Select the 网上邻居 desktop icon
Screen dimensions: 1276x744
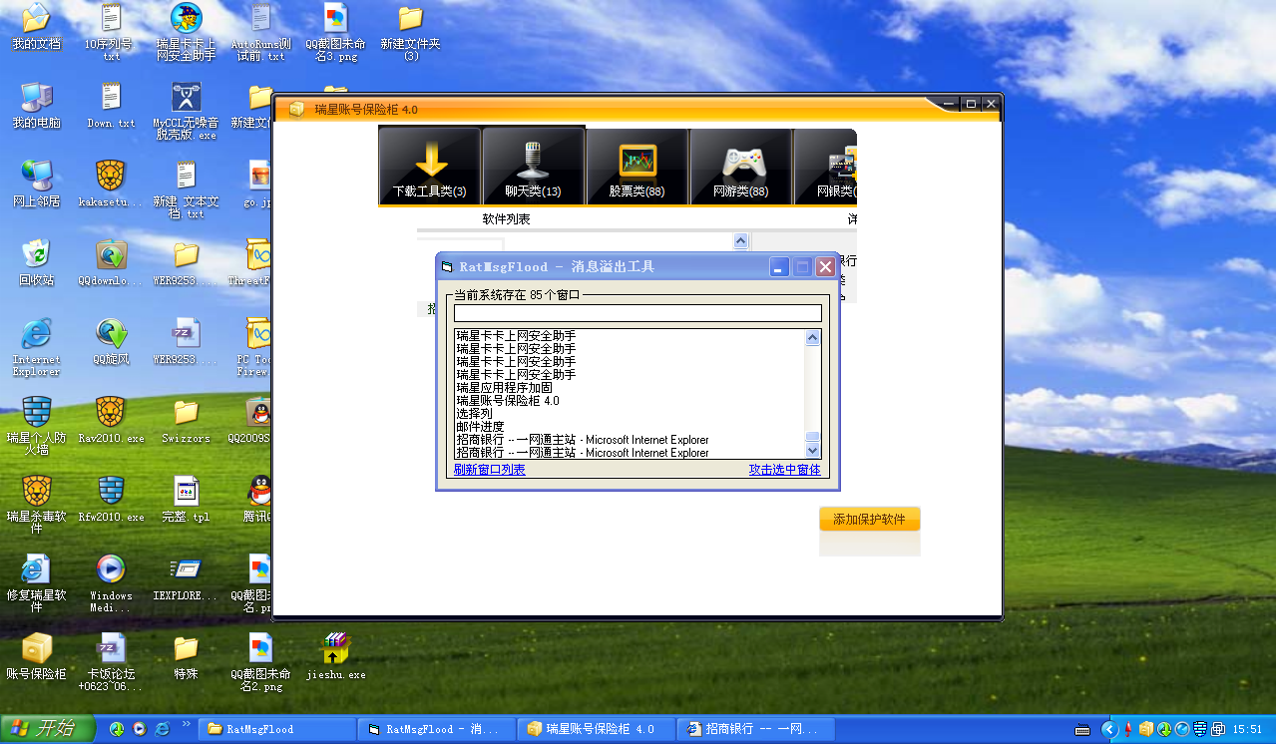coord(36,184)
